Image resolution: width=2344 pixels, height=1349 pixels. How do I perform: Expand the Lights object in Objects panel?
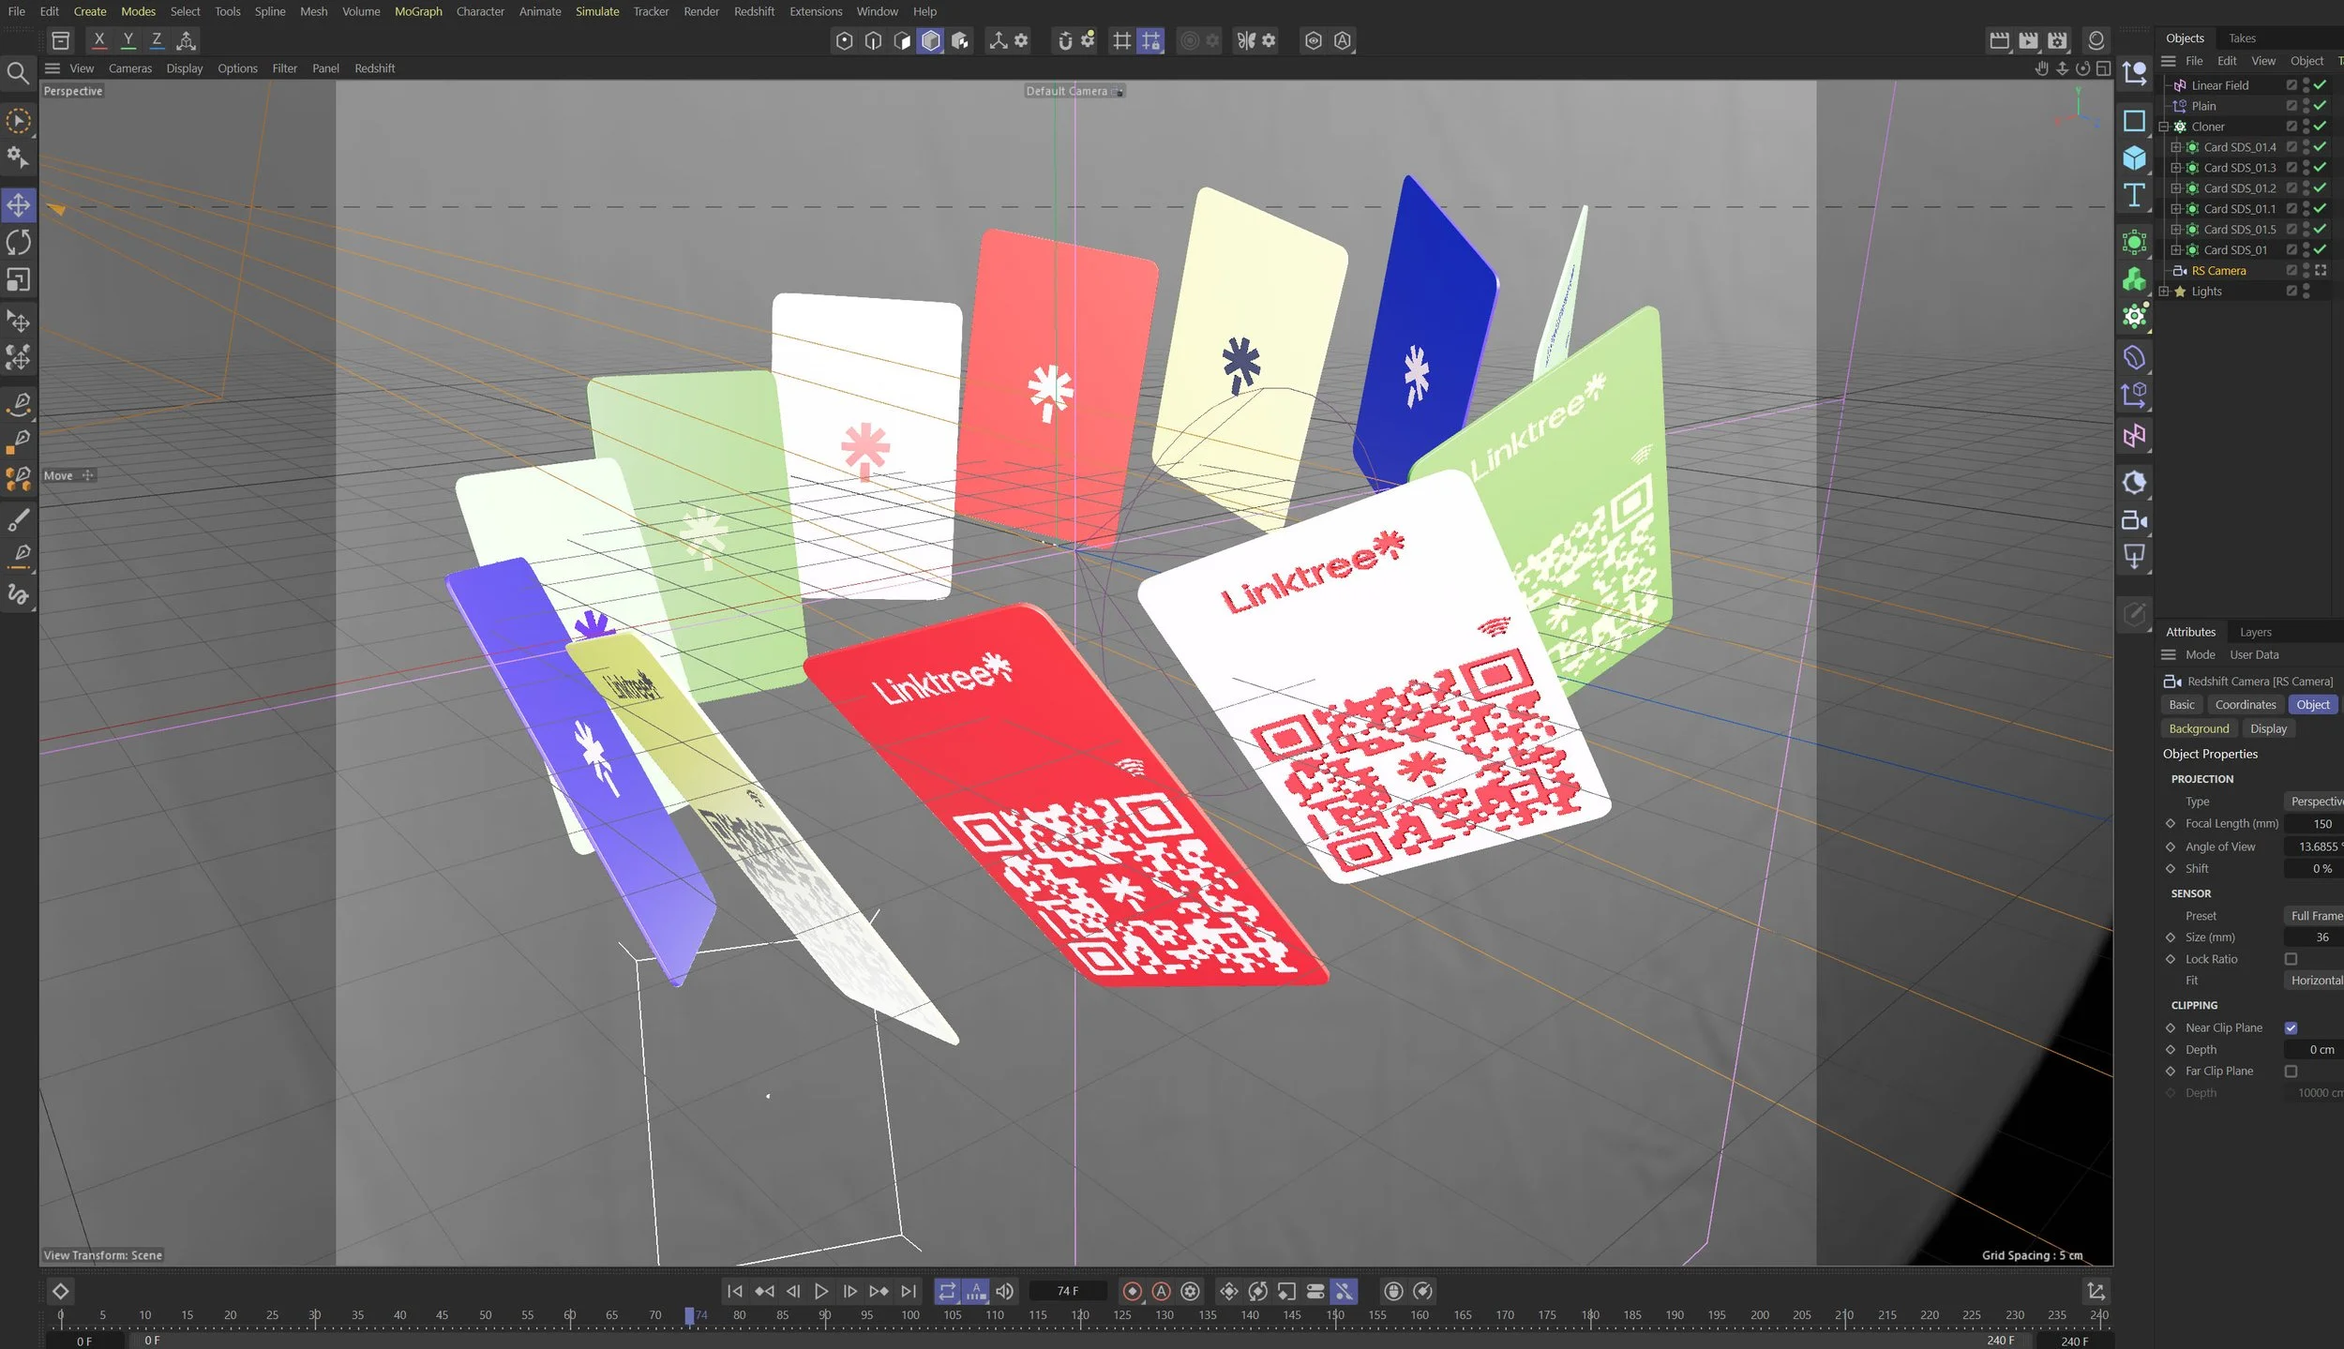(2164, 292)
